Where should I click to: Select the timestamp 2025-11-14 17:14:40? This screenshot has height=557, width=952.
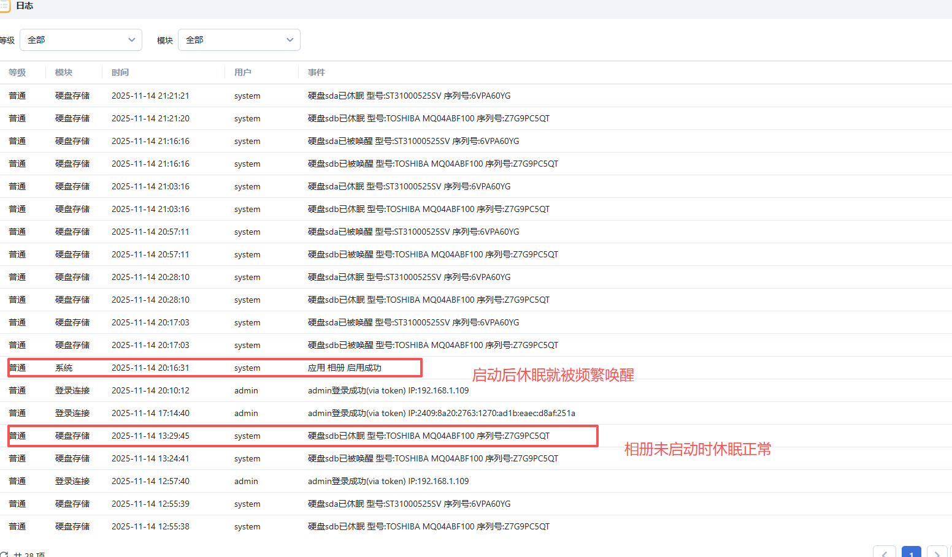coord(150,413)
